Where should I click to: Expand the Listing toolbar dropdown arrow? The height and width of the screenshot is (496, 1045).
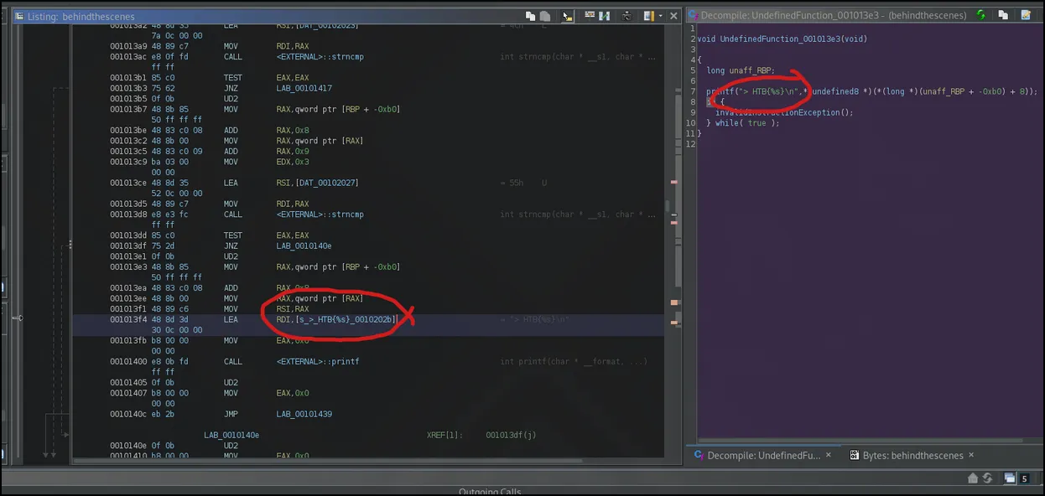point(661,16)
